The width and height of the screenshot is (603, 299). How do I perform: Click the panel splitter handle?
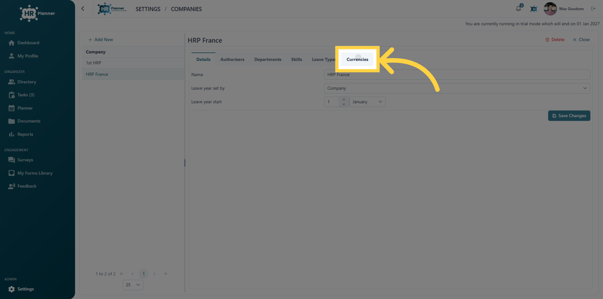point(185,163)
